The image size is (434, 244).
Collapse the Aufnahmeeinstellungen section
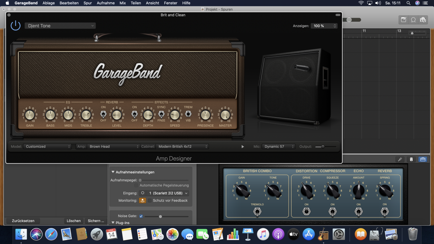113,172
